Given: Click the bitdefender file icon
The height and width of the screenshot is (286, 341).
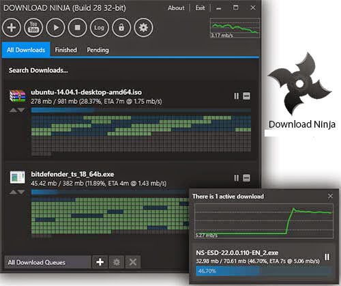Looking at the screenshot, I should [x=18, y=177].
